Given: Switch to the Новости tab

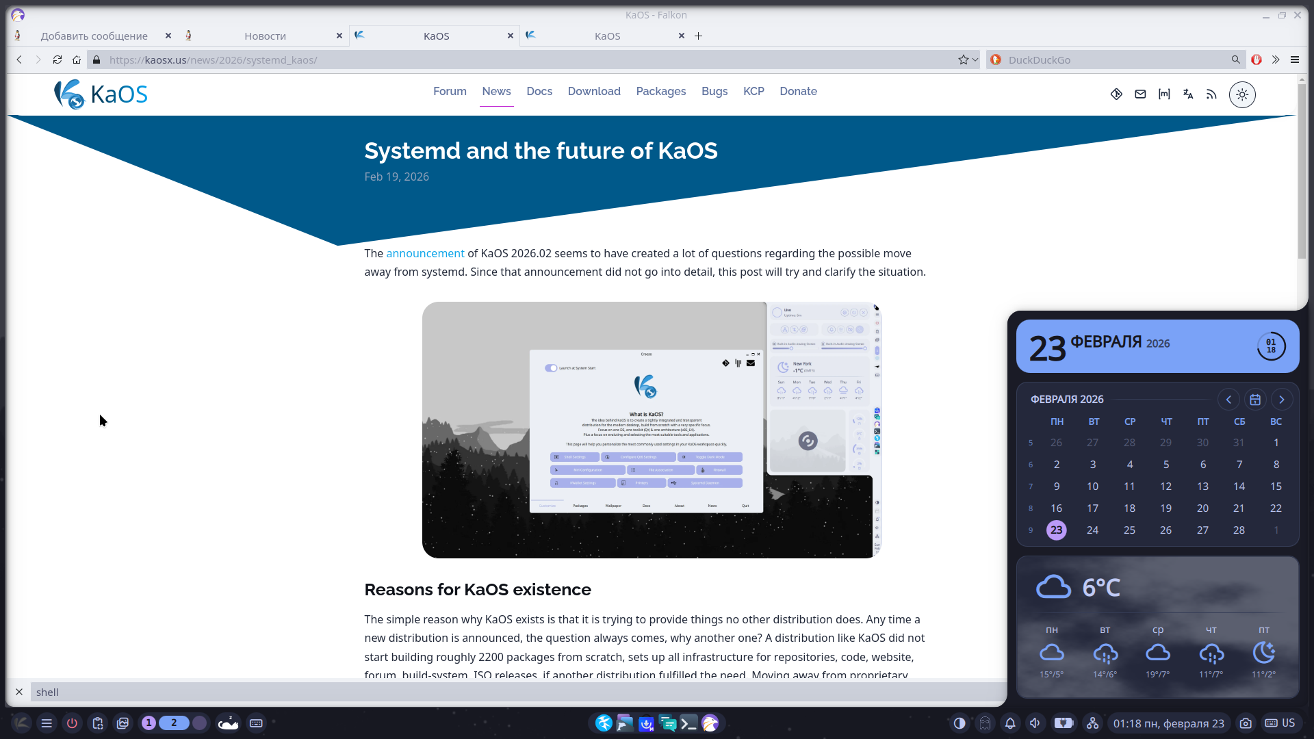Looking at the screenshot, I should click(x=265, y=36).
